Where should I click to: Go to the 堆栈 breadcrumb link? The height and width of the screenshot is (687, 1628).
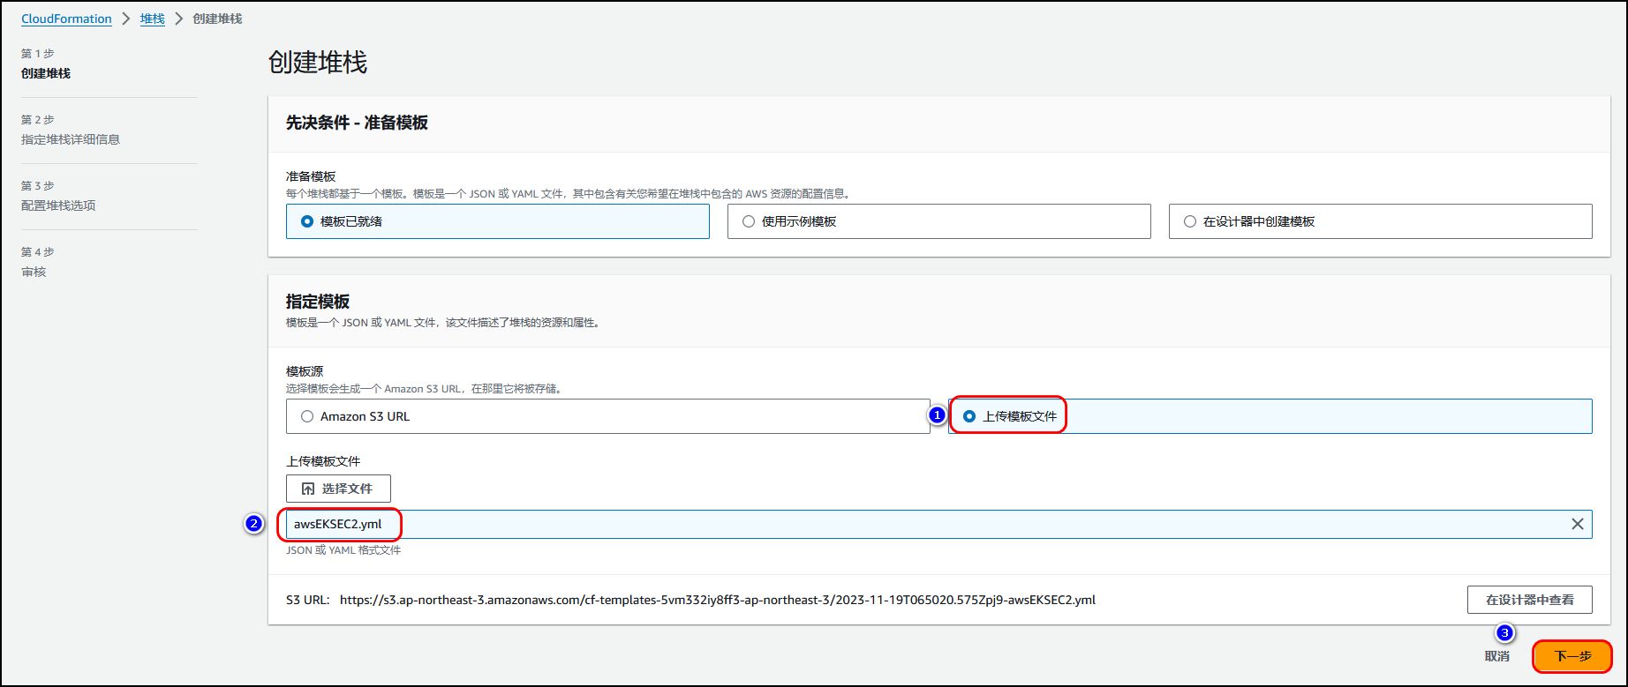point(153,19)
